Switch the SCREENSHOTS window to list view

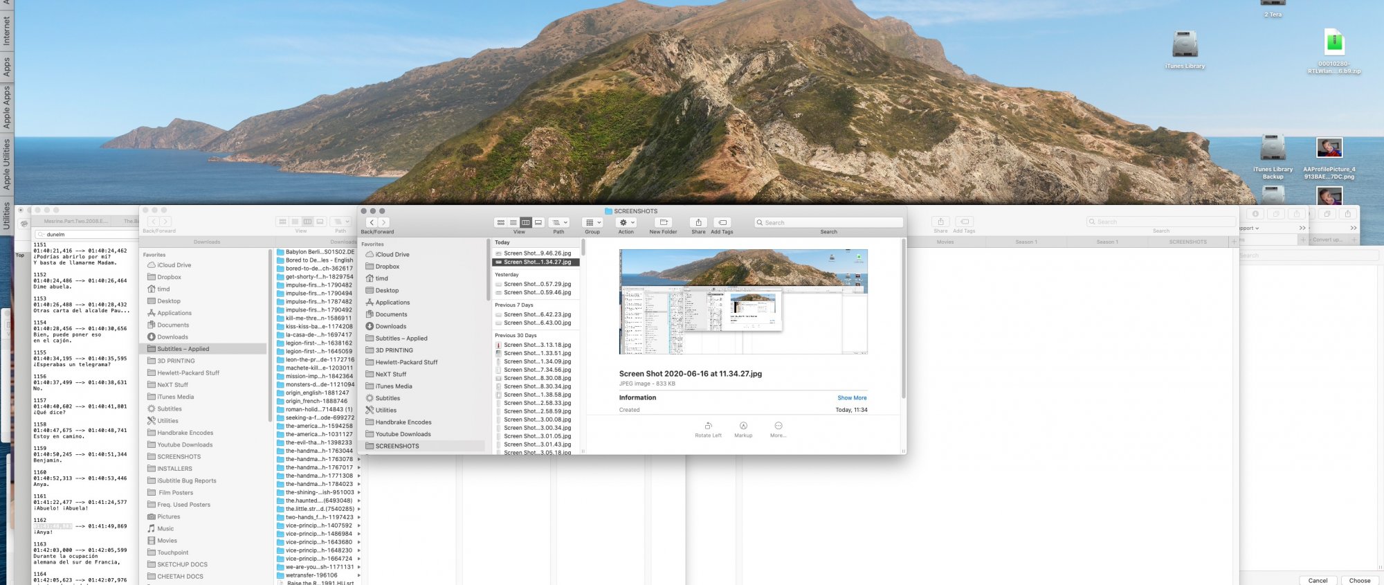pyautogui.click(x=513, y=222)
